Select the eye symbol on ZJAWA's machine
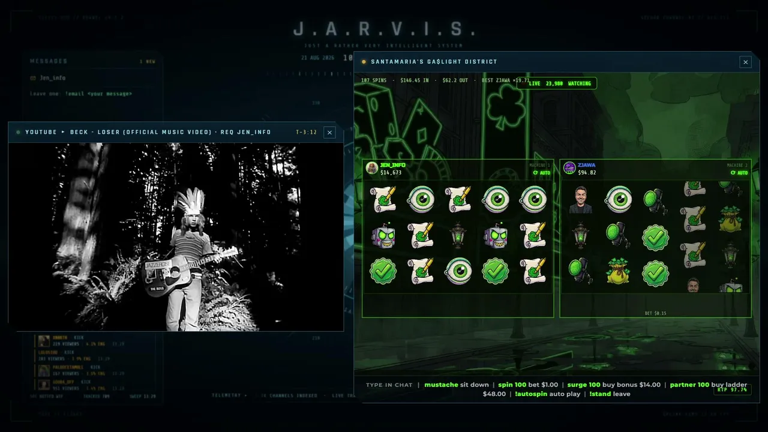This screenshot has height=432, width=768. 618,199
